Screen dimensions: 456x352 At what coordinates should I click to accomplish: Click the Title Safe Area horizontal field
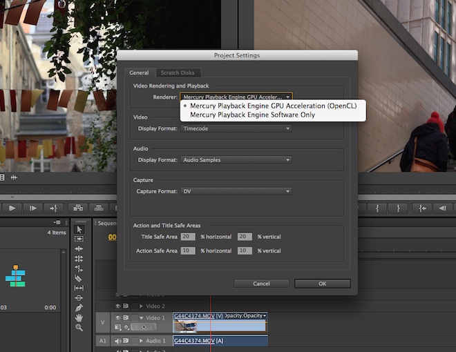click(188, 237)
